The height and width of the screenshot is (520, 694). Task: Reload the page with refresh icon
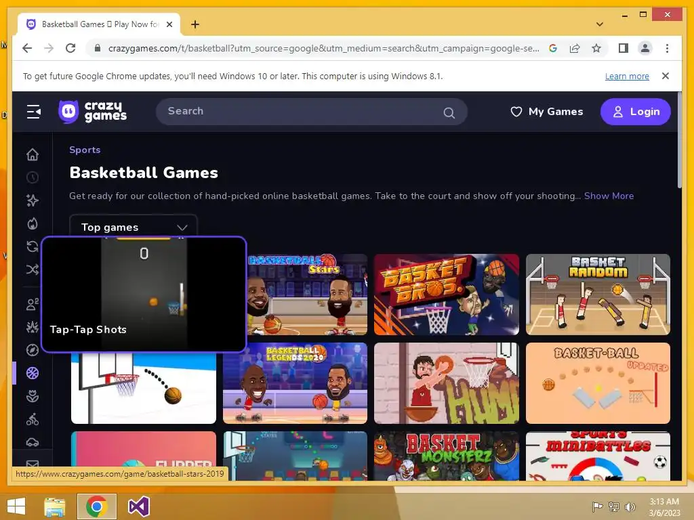pos(70,48)
